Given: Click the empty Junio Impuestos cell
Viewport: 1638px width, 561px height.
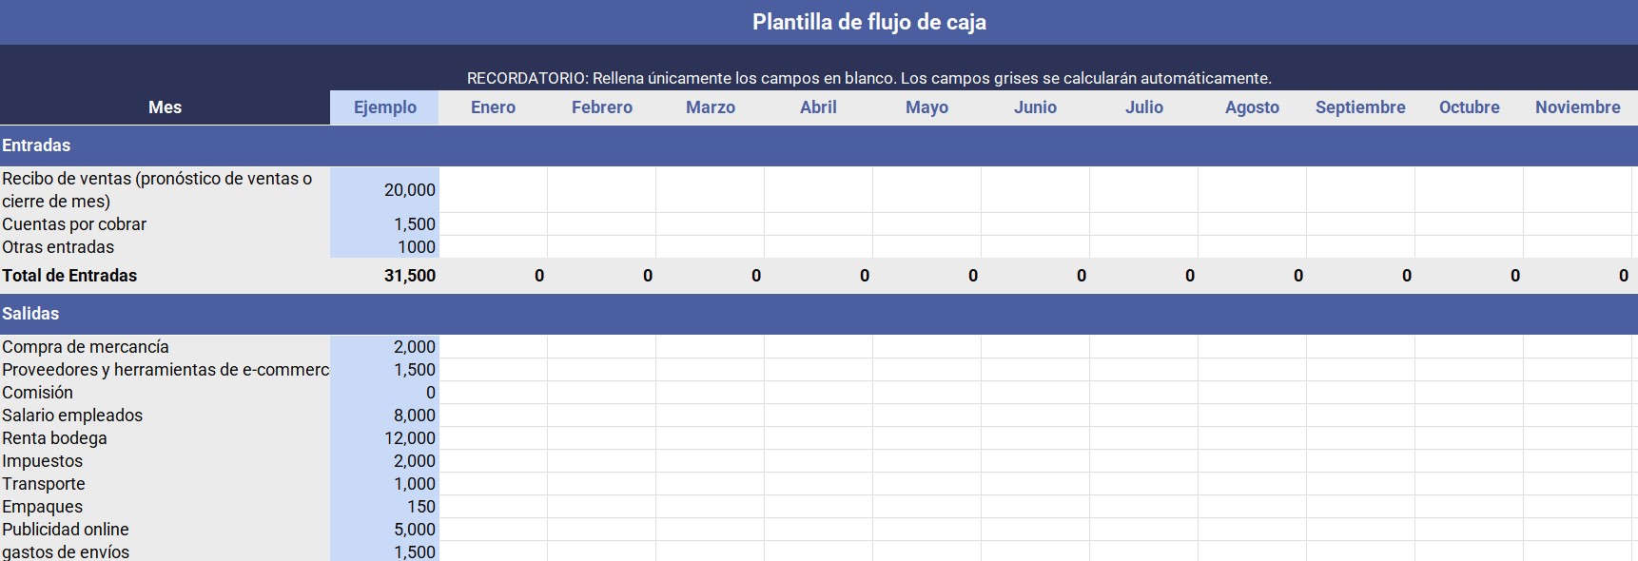Looking at the screenshot, I should 1035,461.
